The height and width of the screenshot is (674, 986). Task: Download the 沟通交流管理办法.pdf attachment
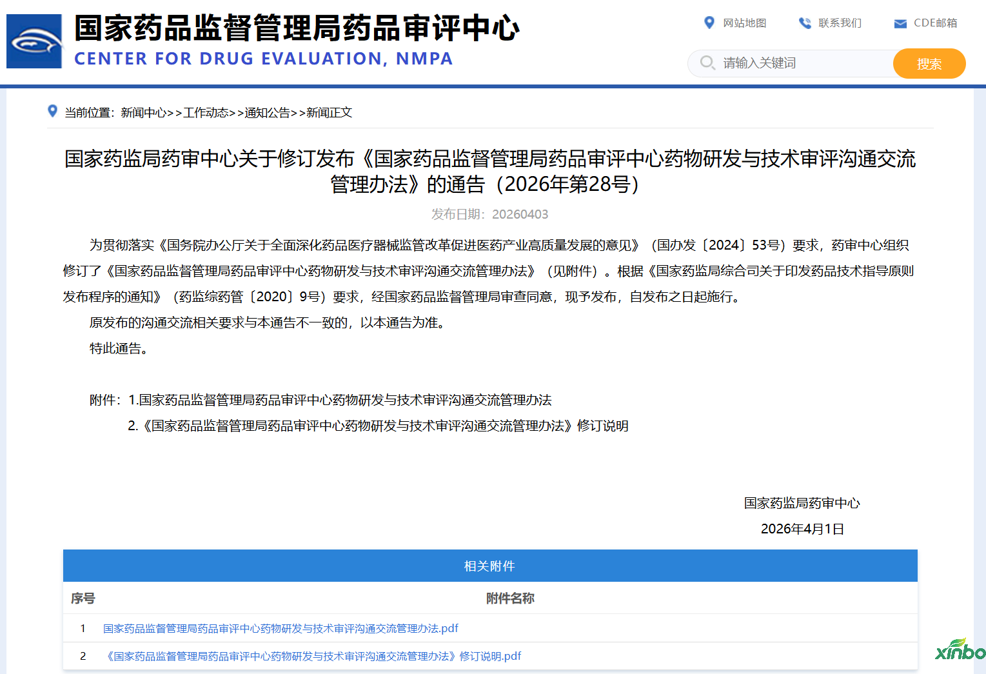(x=281, y=628)
